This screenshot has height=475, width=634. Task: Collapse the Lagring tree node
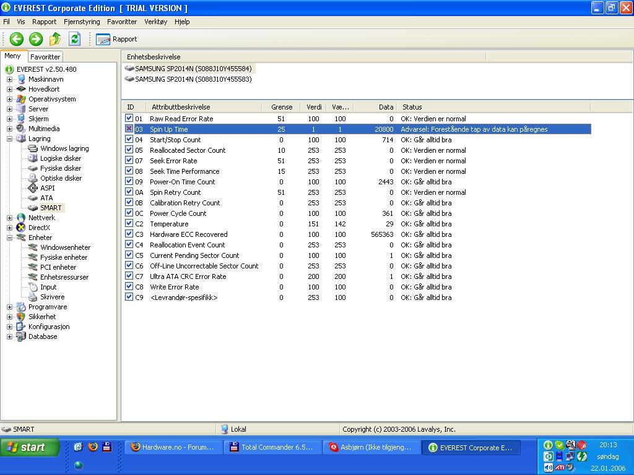click(x=9, y=139)
